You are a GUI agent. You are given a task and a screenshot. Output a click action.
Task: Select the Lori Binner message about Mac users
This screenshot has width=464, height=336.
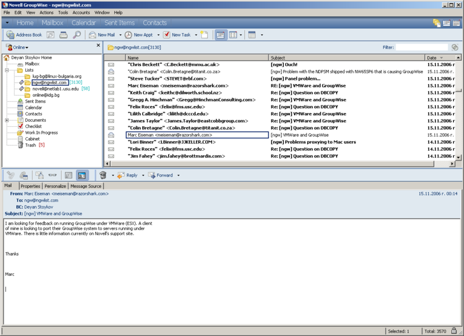coord(280,142)
